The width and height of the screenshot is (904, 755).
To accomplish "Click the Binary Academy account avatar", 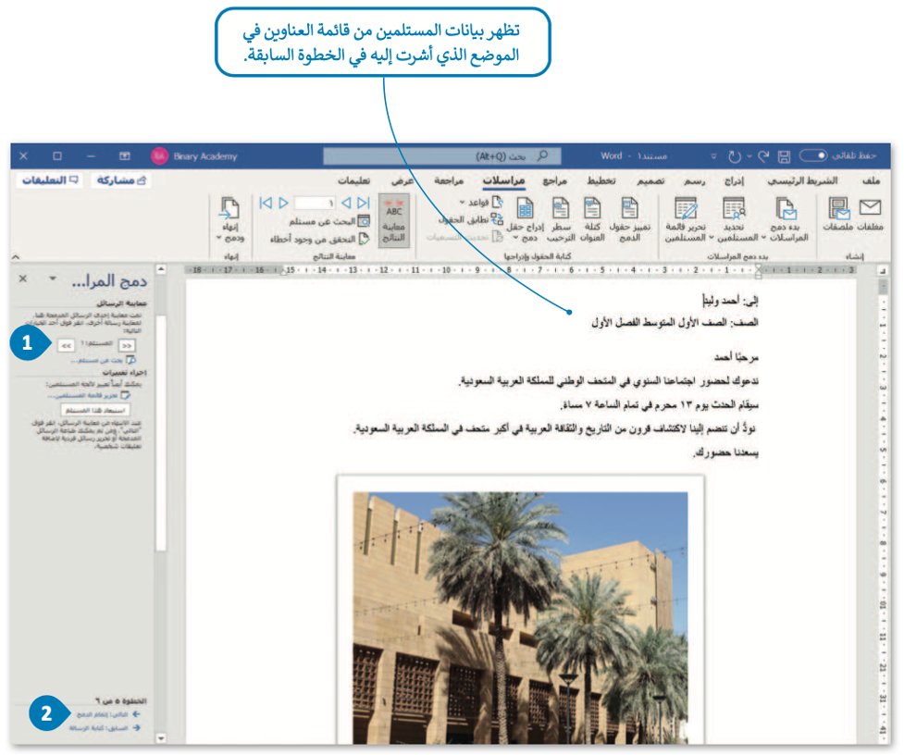I will point(159,155).
